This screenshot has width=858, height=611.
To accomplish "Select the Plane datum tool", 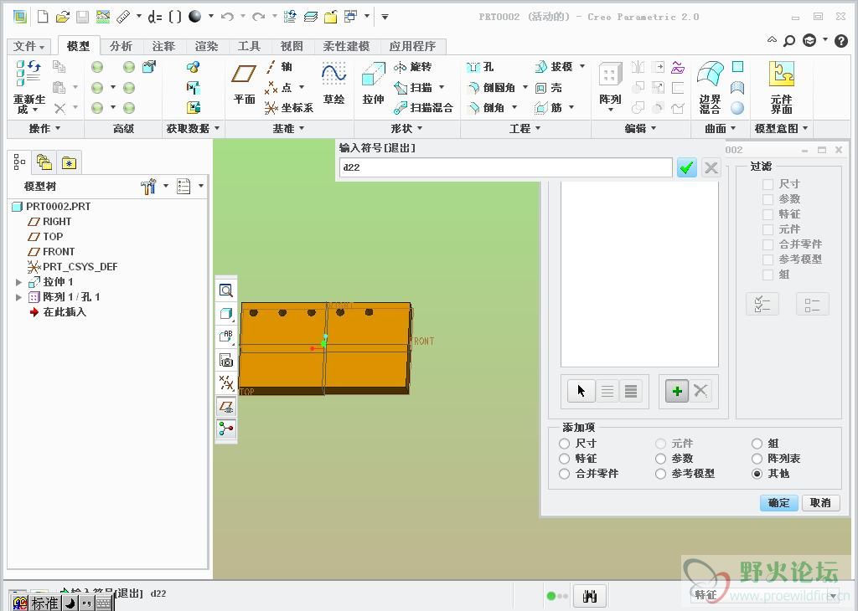I will (244, 84).
